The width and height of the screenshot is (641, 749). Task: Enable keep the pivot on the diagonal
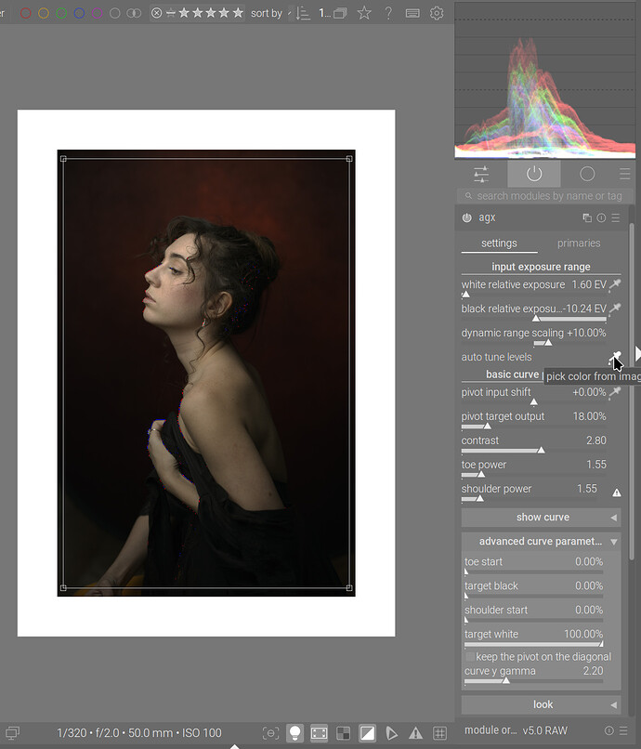click(470, 657)
